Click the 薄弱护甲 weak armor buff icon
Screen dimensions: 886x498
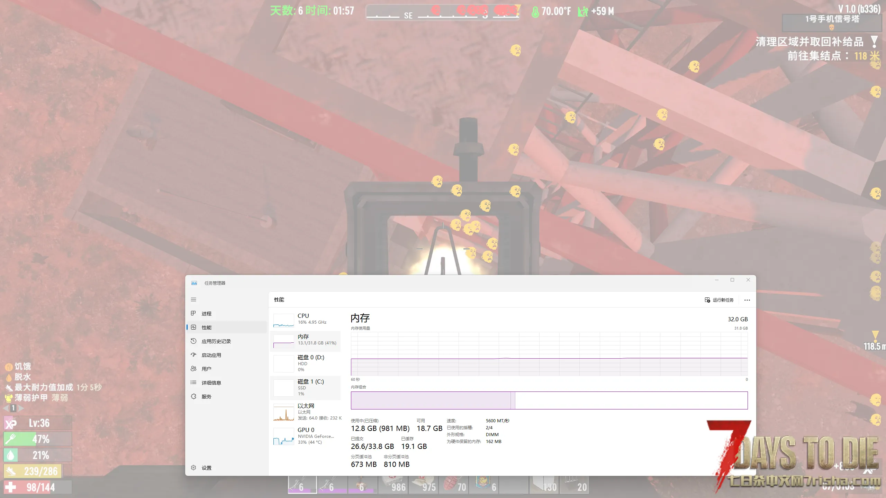coord(9,398)
